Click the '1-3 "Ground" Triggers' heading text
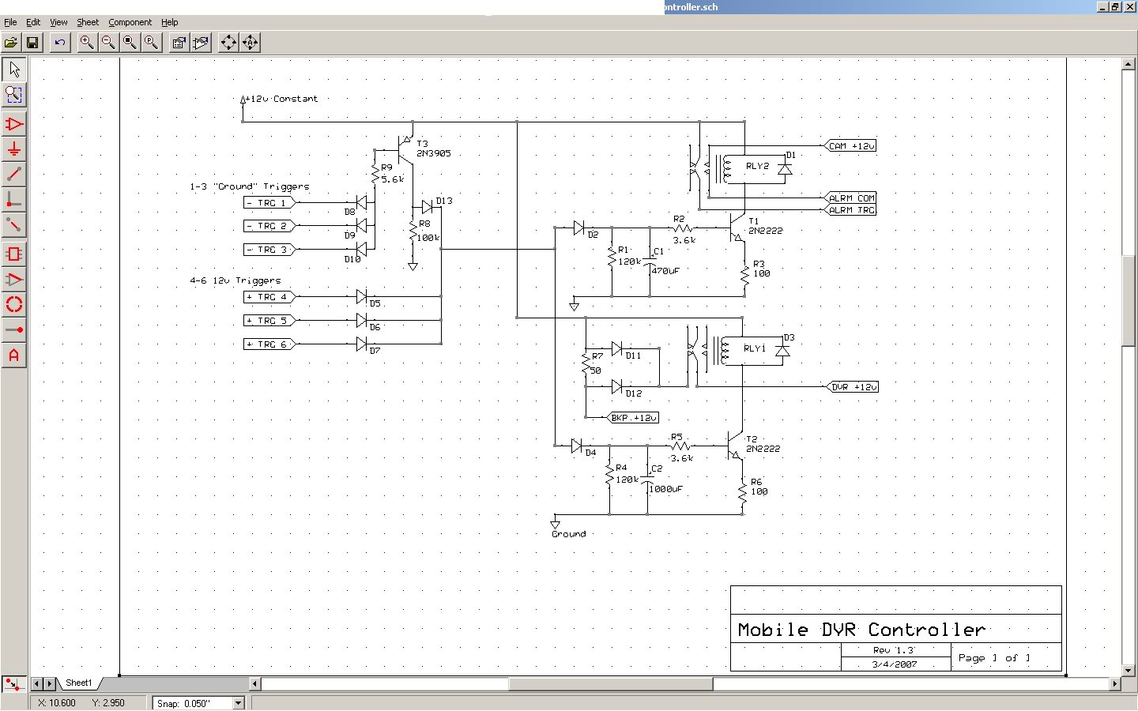This screenshot has height=711, width=1138. click(x=250, y=187)
